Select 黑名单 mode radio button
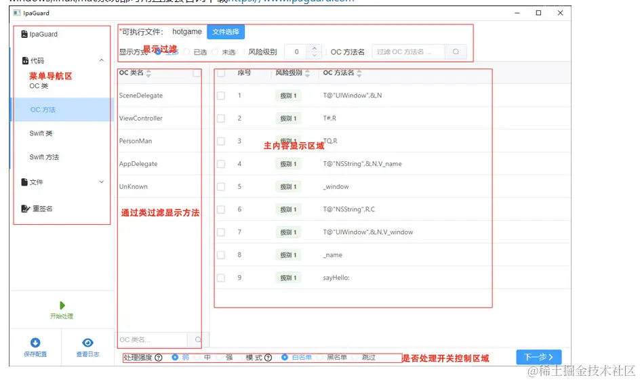 [319, 358]
